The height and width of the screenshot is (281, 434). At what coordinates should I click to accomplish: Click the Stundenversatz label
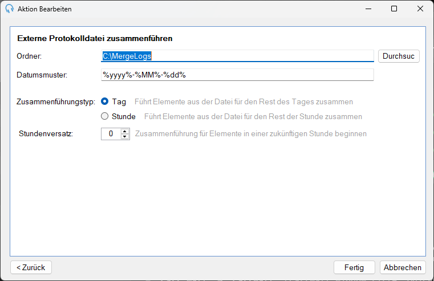point(46,134)
